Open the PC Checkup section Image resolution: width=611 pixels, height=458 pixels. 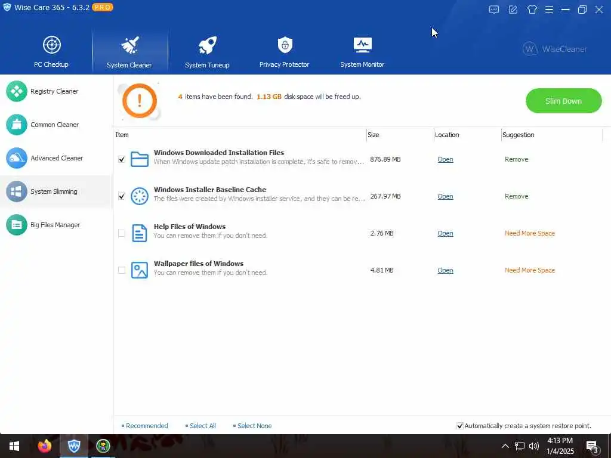pyautogui.click(x=51, y=52)
